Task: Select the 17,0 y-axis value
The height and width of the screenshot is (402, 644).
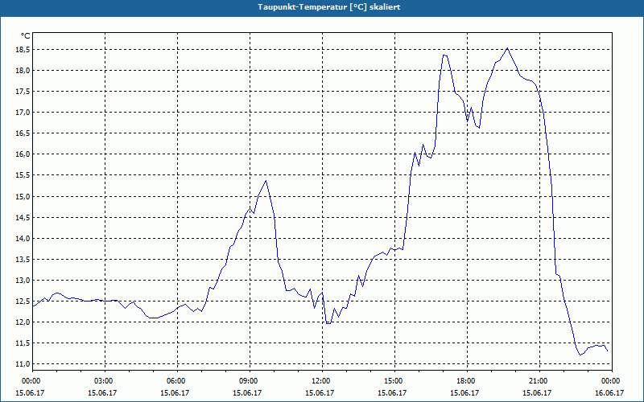Action: tap(23, 113)
